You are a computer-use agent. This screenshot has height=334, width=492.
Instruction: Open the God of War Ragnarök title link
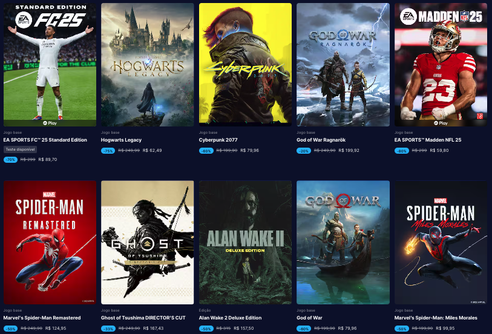click(321, 140)
